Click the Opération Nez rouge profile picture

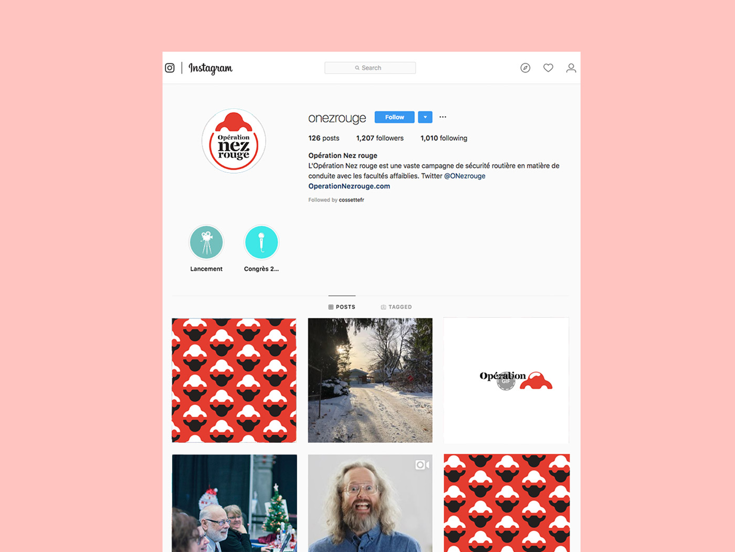[x=234, y=141]
